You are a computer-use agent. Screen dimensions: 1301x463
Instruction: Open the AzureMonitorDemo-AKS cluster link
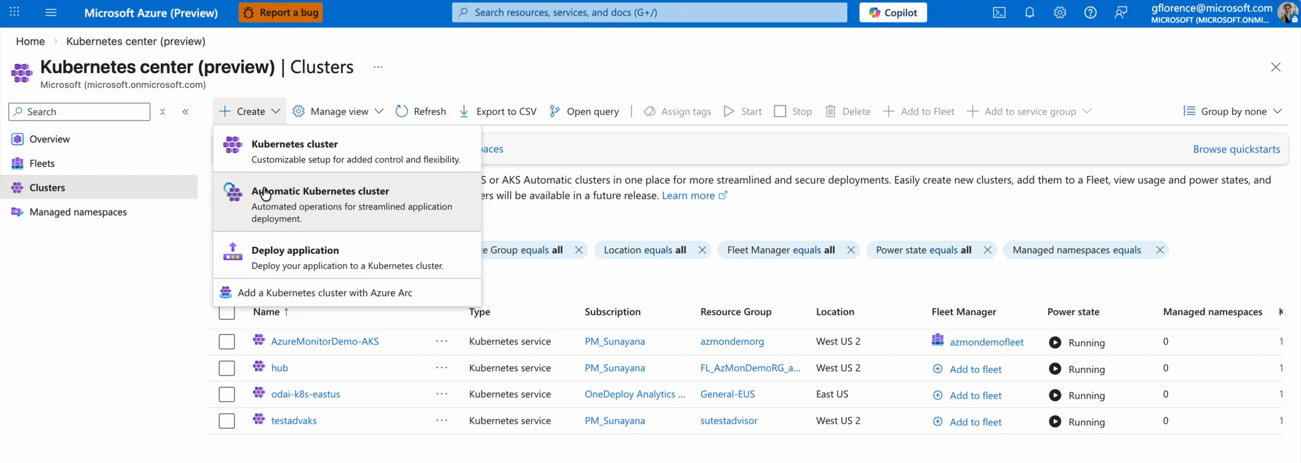[325, 341]
